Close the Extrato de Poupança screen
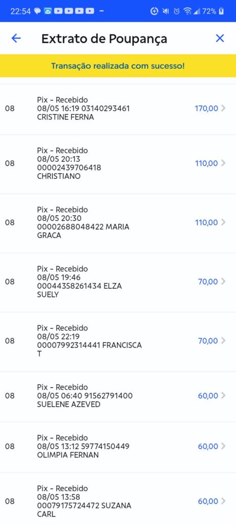The width and height of the screenshot is (236, 526). click(x=220, y=38)
